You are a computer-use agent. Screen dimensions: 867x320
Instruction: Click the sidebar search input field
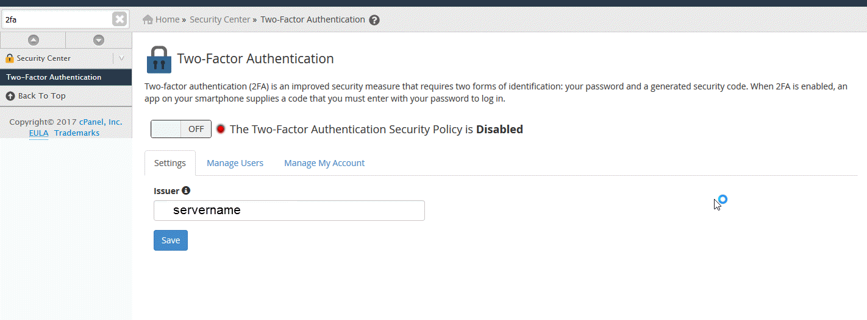tap(57, 19)
